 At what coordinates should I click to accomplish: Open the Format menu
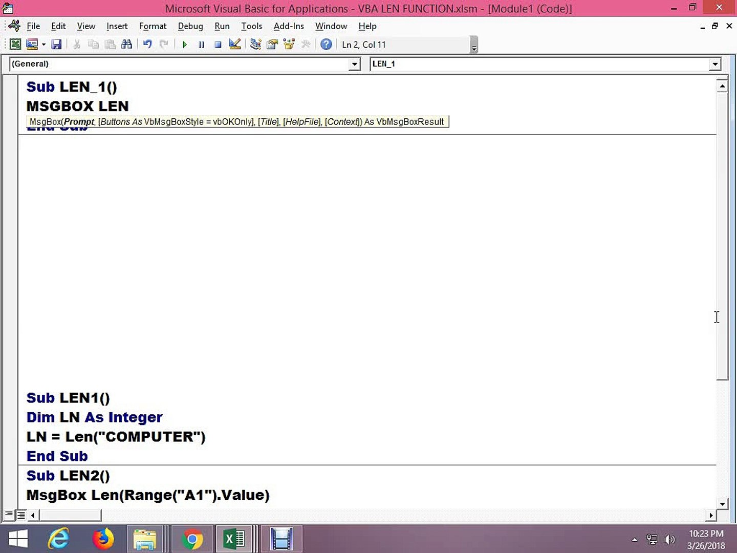[153, 26]
